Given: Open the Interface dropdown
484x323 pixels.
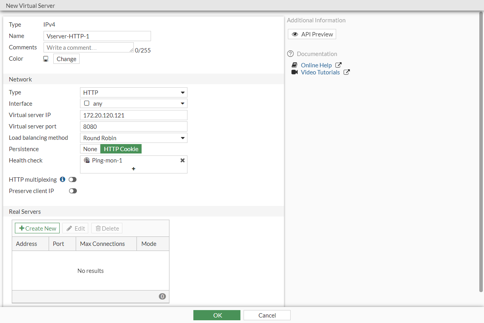Looking at the screenshot, I should coord(182,103).
